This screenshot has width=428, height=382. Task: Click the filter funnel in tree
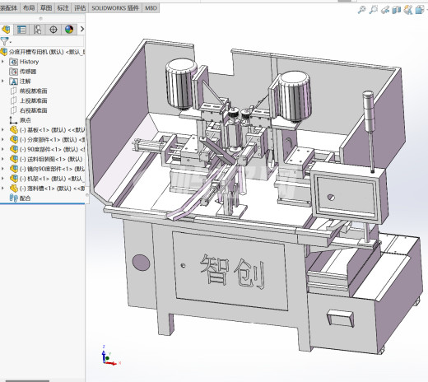pyautogui.click(x=4, y=41)
